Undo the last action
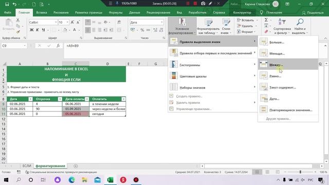Image resolution: width=329 pixels, height=185 pixels. 14,4
